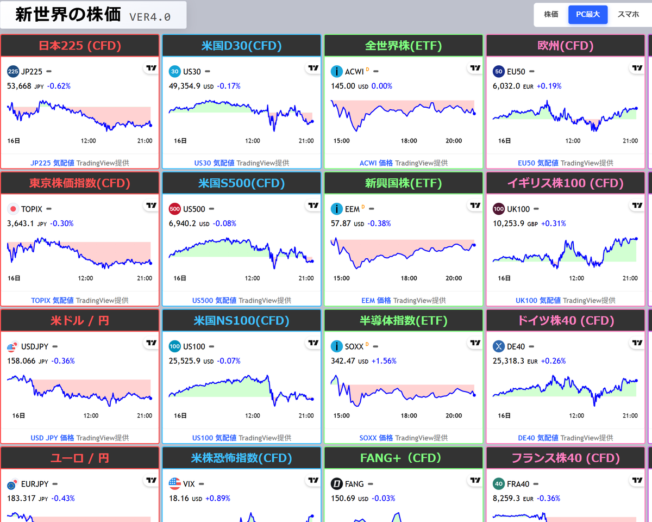Open the EEM 価格 link
Image resolution: width=652 pixels, height=522 pixels.
[376, 300]
